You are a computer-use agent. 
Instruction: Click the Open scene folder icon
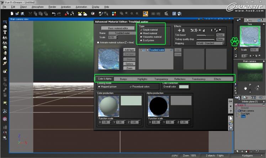(x=17, y=14)
